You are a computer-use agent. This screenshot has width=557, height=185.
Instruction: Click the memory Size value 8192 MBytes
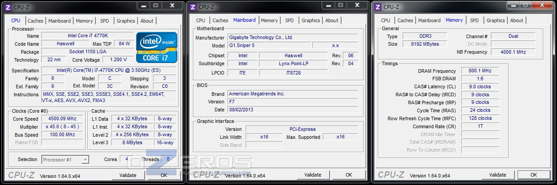coord(425,44)
